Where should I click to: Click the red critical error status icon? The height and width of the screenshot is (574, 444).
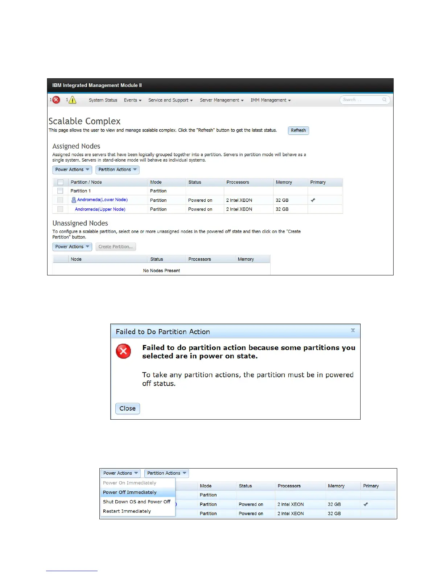click(x=56, y=100)
